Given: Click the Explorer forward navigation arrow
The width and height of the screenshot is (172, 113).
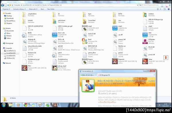Looking at the screenshot, I should pos(6,5).
